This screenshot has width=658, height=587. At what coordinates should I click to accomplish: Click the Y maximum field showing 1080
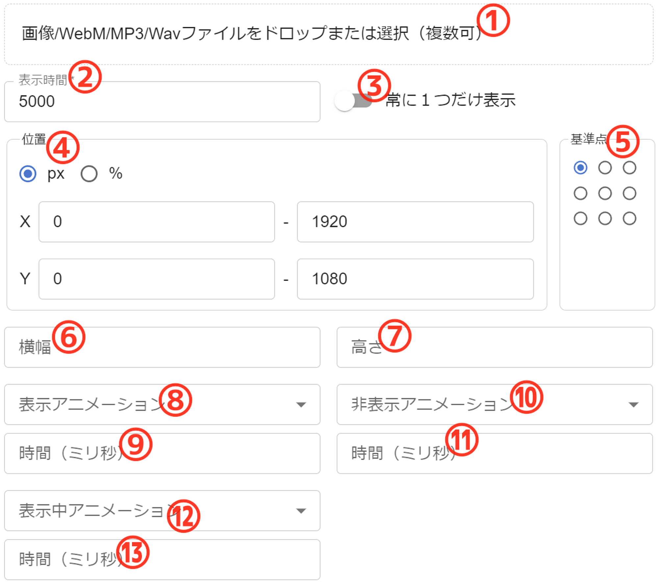click(415, 279)
